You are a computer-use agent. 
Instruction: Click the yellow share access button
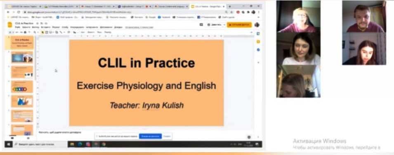[x=239, y=25]
